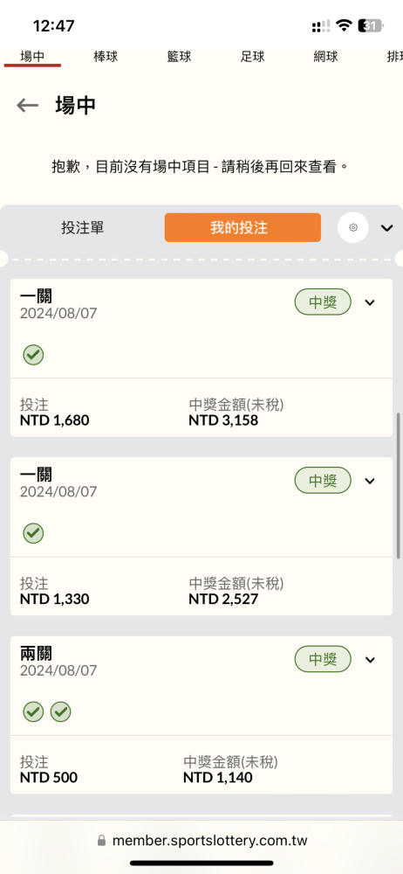This screenshot has height=874, width=403.
Task: Tap first checkmark of the 兩關 bet
Action: click(33, 711)
